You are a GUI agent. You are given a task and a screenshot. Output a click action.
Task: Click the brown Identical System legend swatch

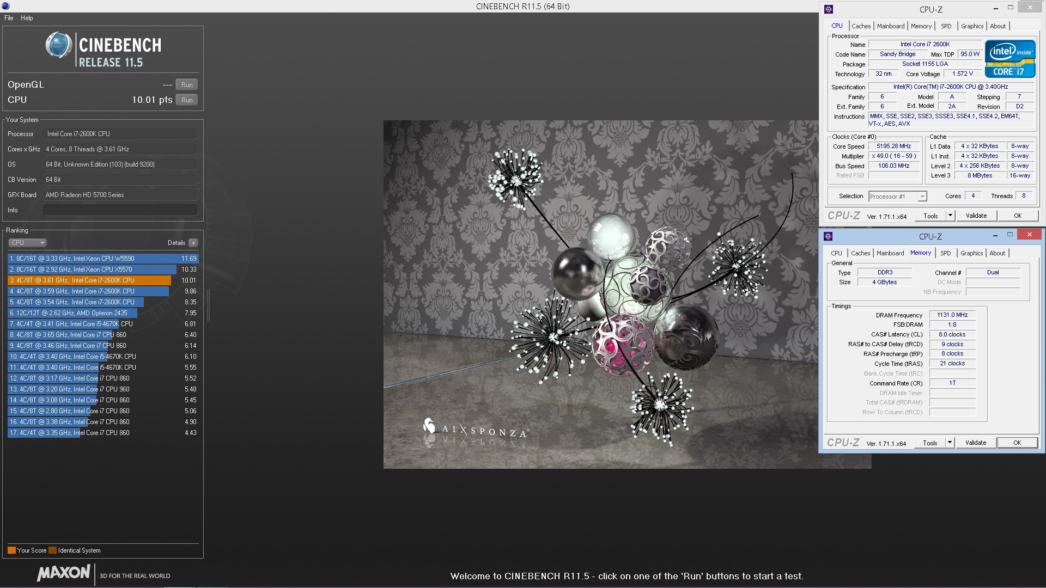coord(52,550)
